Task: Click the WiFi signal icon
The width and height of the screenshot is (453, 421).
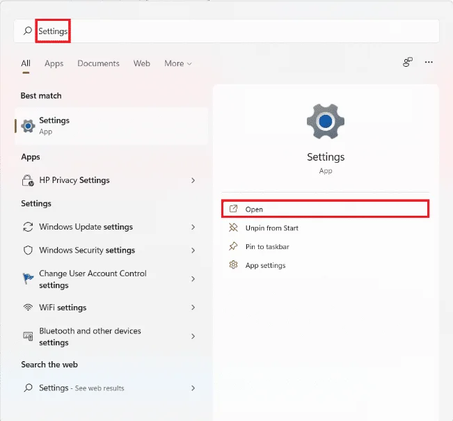Action: pos(28,308)
